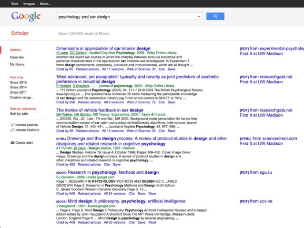
Task: Open All 13 versions link
Action: [x=113, y=131]
